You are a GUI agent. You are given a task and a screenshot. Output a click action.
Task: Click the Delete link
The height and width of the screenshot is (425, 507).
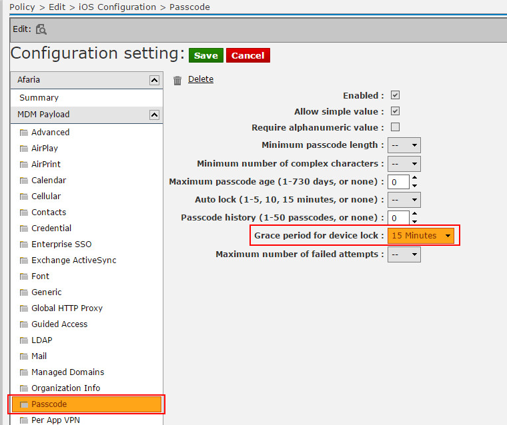(x=201, y=79)
